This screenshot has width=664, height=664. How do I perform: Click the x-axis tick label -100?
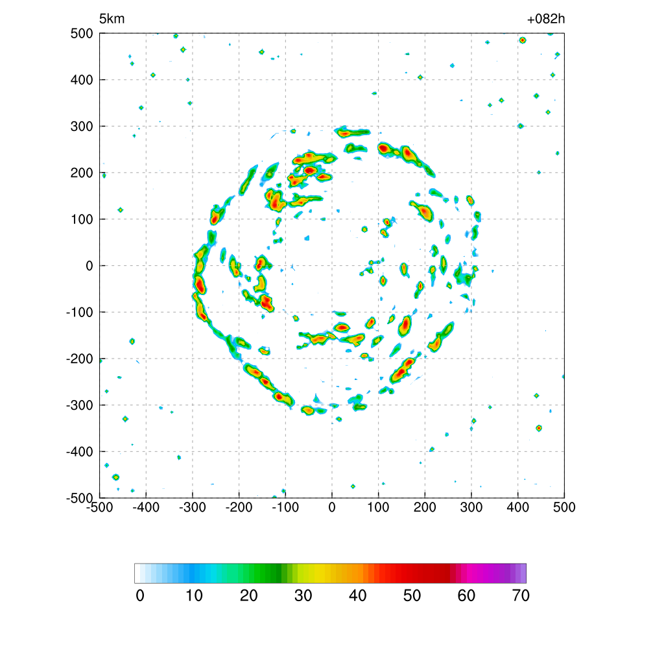pos(285,507)
